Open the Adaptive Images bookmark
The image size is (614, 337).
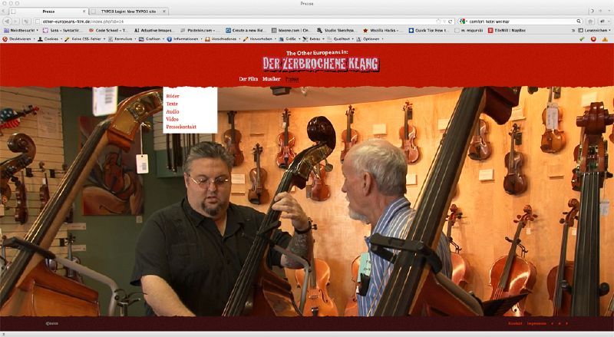pos(153,30)
